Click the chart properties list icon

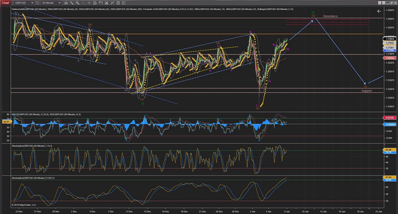coord(124,3)
